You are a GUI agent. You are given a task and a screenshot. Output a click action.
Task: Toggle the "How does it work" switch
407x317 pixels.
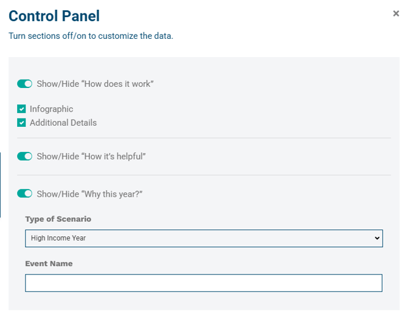coord(24,84)
